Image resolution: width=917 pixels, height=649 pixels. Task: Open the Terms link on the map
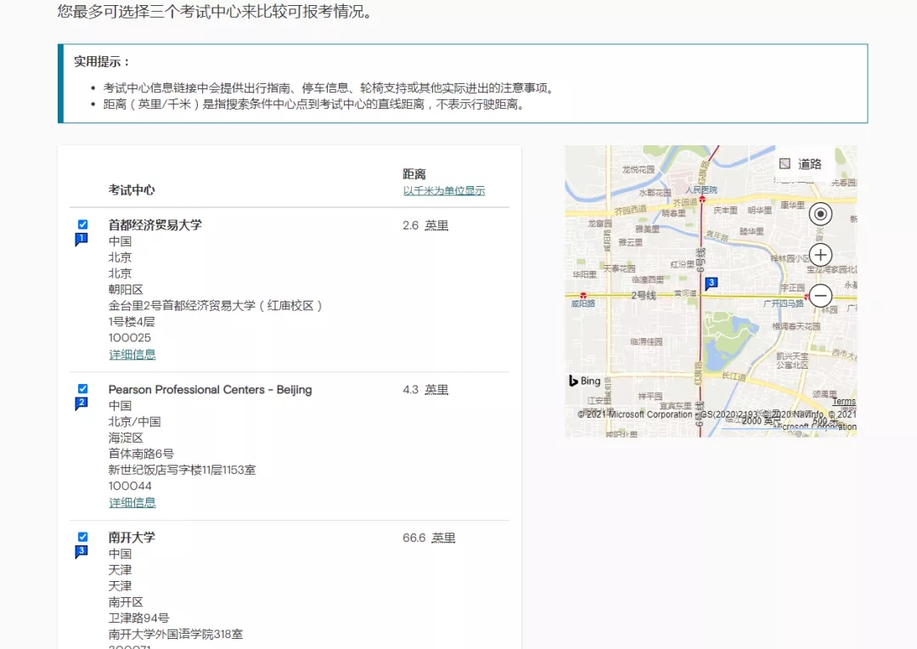[844, 402]
